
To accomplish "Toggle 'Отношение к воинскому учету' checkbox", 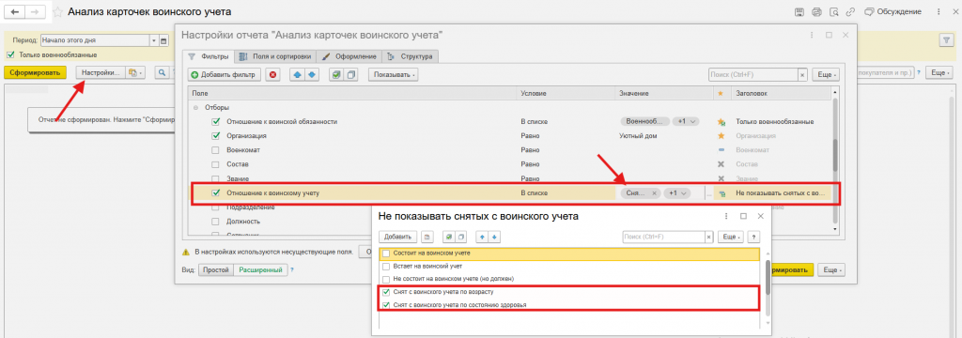I will click(x=215, y=192).
